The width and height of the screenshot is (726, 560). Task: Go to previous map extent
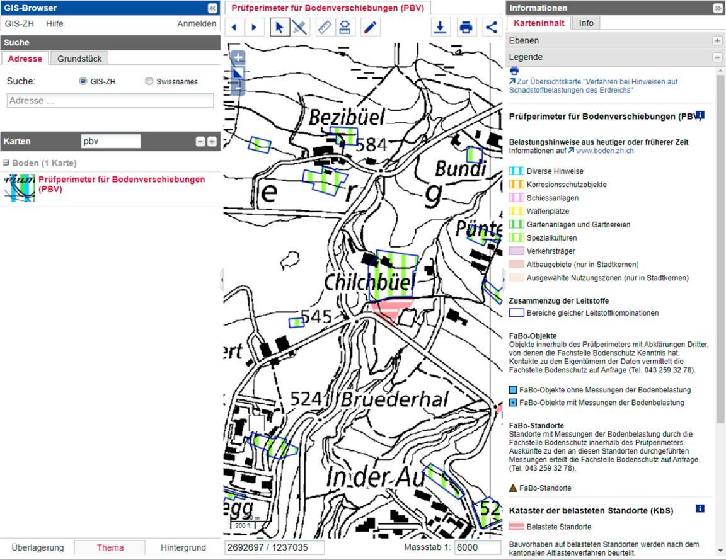coord(234,28)
